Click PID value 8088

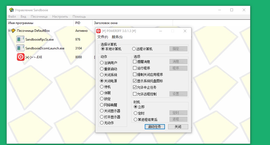[79, 57]
